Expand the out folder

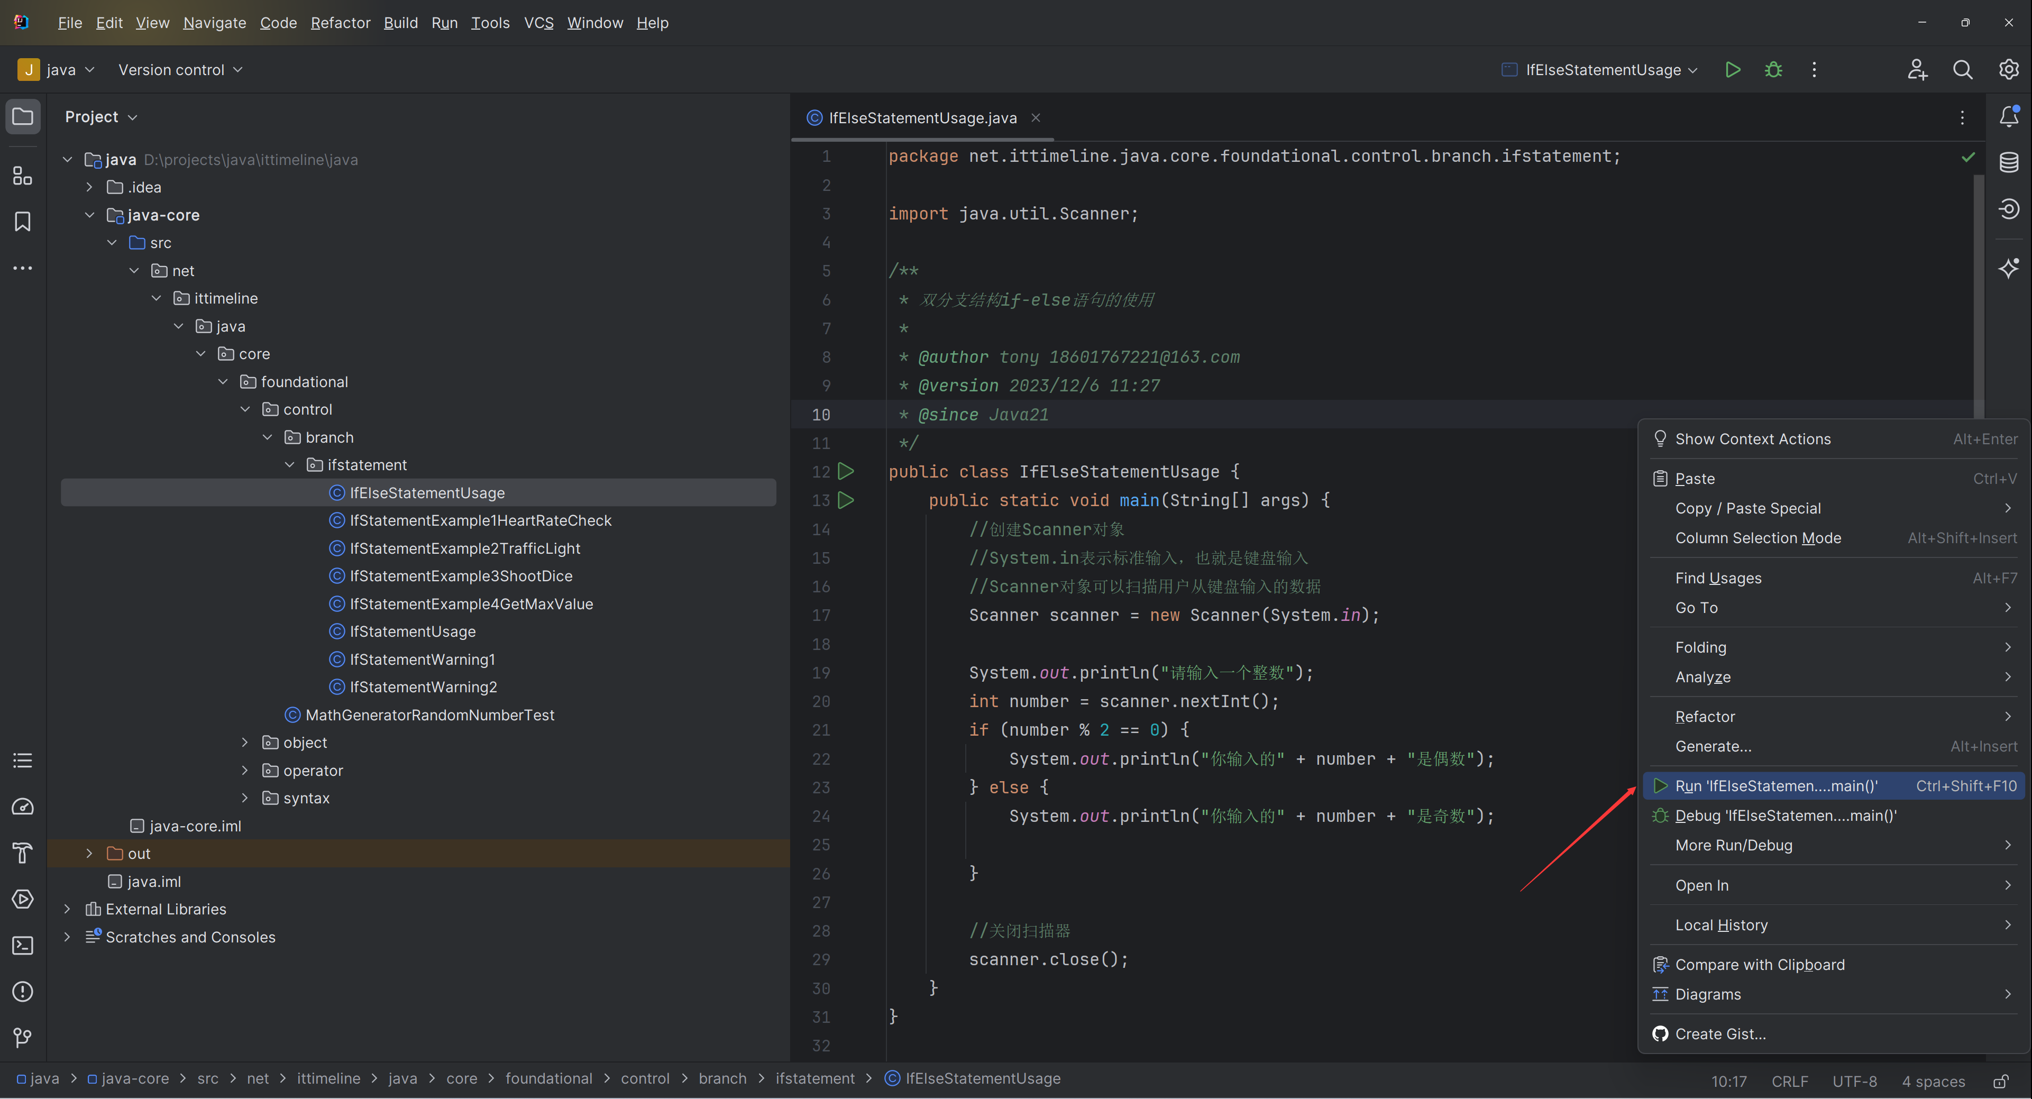coord(89,854)
